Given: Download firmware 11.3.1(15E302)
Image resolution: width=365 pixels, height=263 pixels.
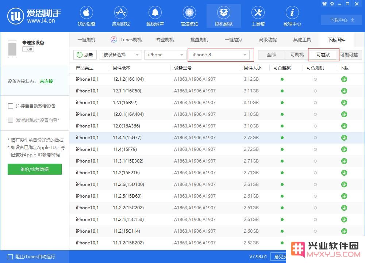Looking at the screenshot, I should tap(344, 161).
